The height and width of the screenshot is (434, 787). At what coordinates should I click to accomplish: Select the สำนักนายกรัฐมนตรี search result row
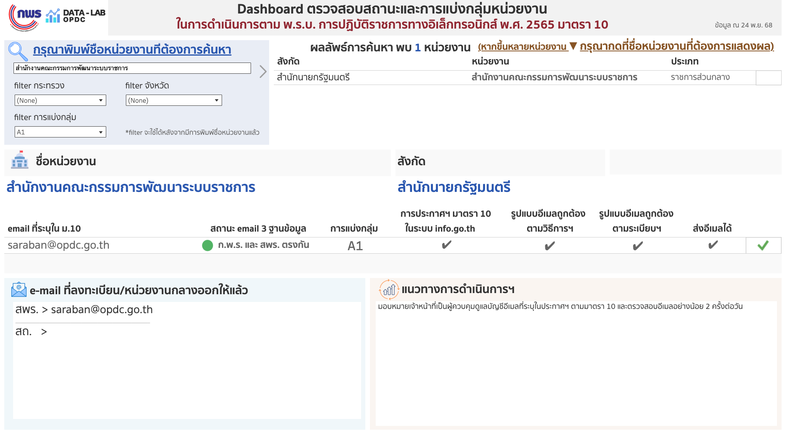tap(313, 77)
